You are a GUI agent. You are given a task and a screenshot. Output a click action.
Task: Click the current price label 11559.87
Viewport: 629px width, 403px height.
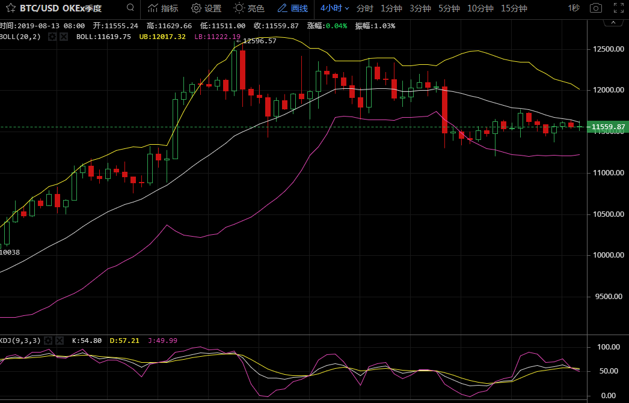tap(608, 127)
